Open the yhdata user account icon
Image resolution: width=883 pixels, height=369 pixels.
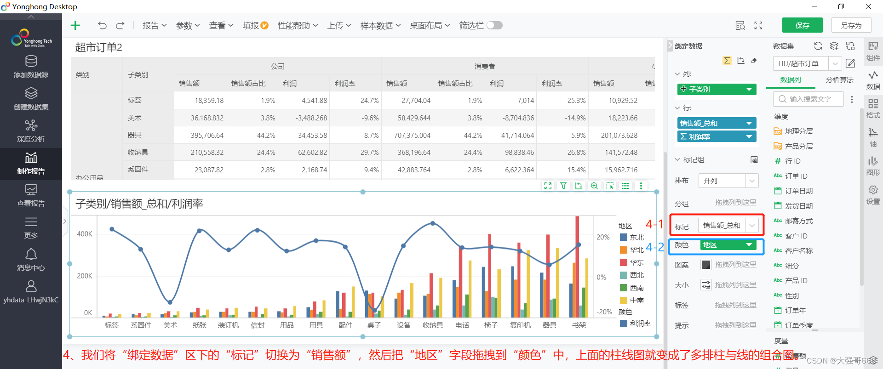[31, 286]
